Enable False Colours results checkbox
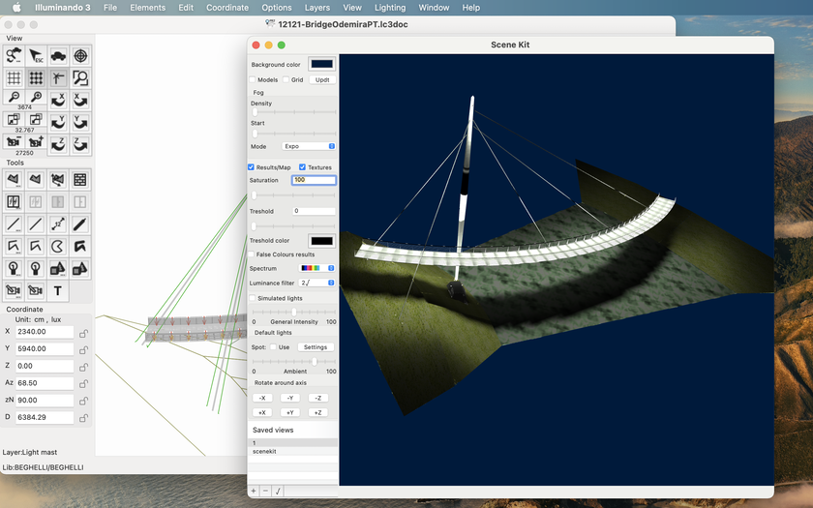813x508 pixels. click(252, 254)
